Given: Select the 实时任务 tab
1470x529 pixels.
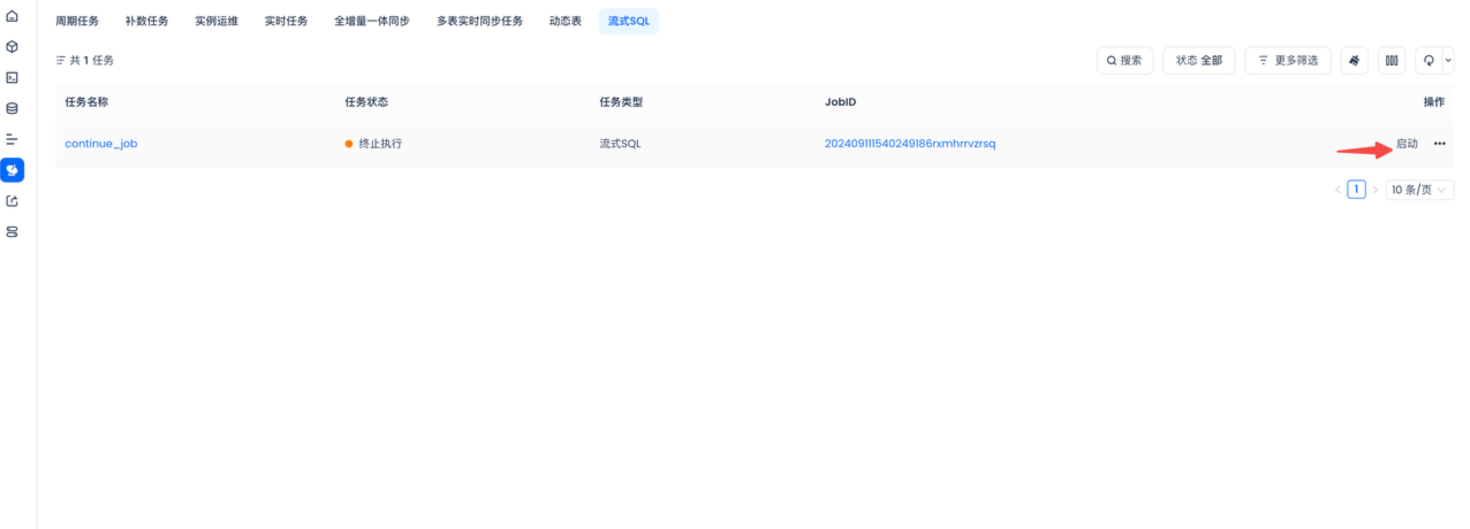Looking at the screenshot, I should 286,21.
